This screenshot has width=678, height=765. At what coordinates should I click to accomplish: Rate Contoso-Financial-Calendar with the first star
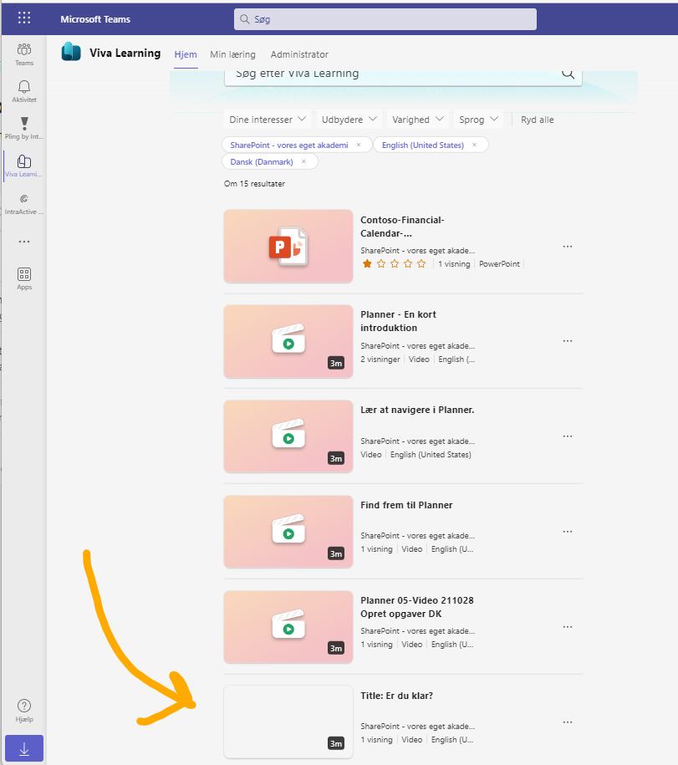(367, 264)
